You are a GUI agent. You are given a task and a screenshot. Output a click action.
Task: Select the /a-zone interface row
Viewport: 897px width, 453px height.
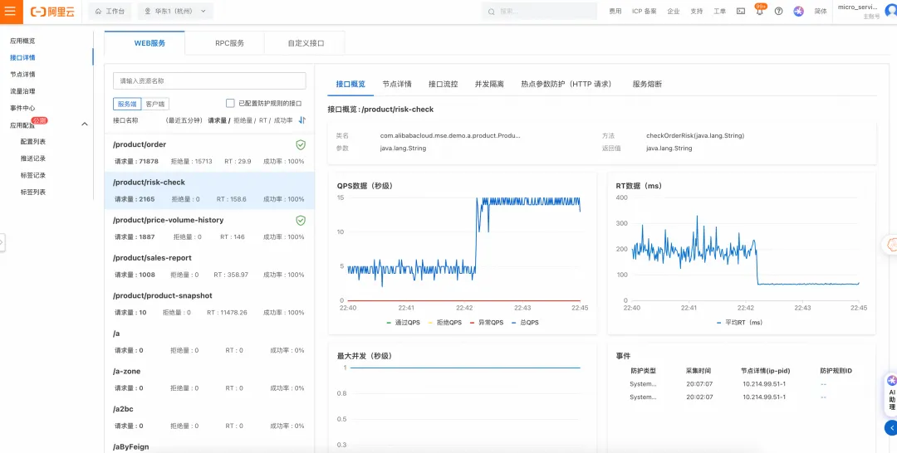(x=209, y=380)
